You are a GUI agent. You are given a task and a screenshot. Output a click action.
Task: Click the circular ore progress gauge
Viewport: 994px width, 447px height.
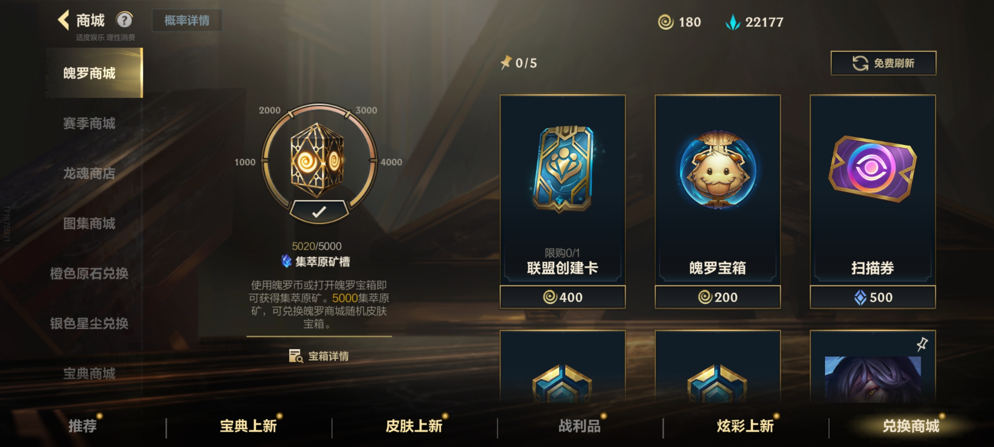pos(318,161)
